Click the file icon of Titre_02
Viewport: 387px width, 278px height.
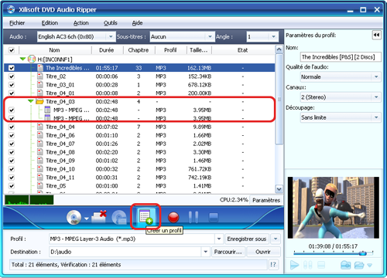click(x=40, y=76)
